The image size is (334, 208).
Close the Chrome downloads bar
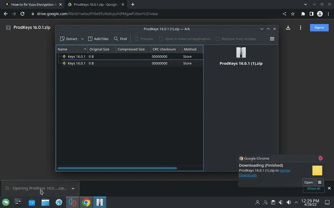[x=329, y=188]
